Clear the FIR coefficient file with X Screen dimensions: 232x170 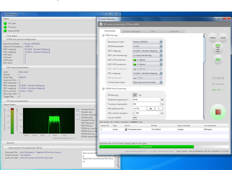point(159,109)
